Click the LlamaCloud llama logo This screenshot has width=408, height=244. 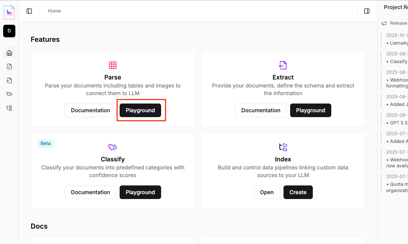click(9, 13)
